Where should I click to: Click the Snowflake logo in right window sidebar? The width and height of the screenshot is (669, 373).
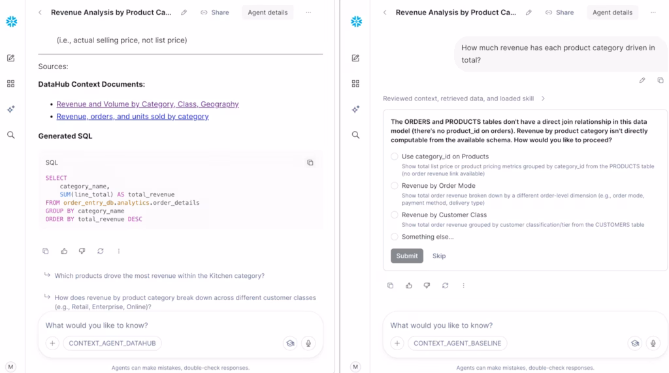coord(356,22)
